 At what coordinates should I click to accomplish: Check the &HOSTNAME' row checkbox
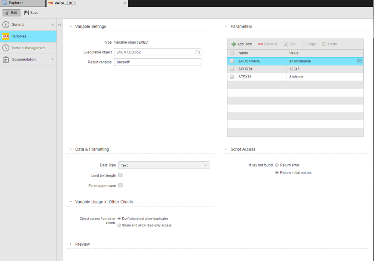232,61
